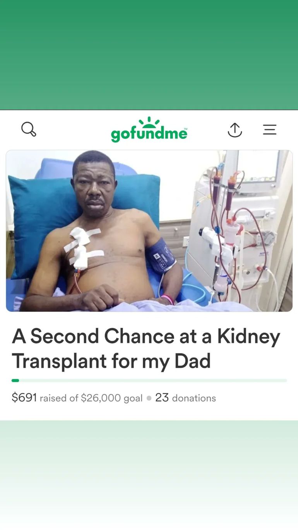Open the hamburger menu

tap(270, 129)
